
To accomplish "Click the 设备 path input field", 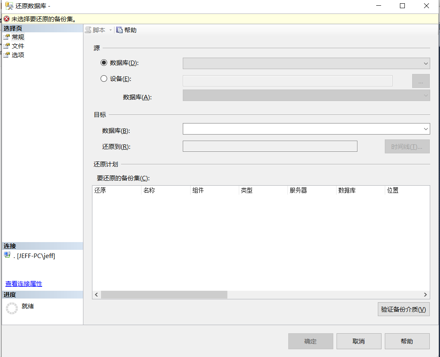I will click(287, 81).
